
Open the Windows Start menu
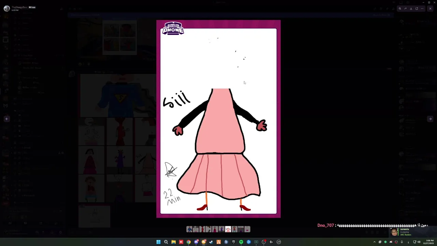tap(158, 242)
